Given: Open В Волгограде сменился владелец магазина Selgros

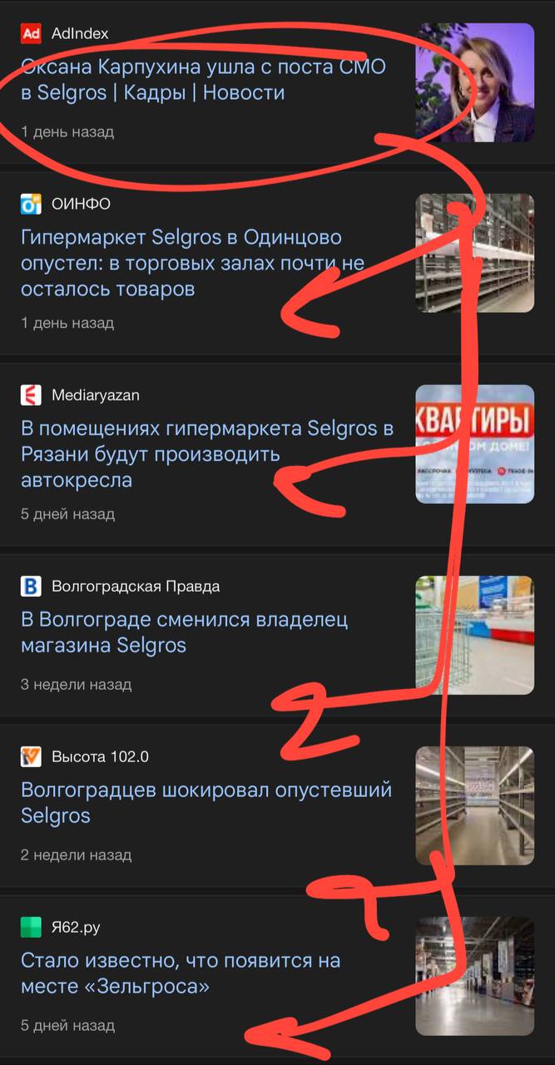Looking at the screenshot, I should coord(185,632).
